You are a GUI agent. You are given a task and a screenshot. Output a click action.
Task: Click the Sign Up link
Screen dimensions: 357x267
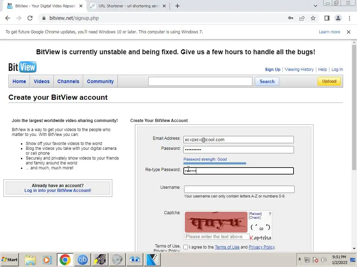(273, 70)
